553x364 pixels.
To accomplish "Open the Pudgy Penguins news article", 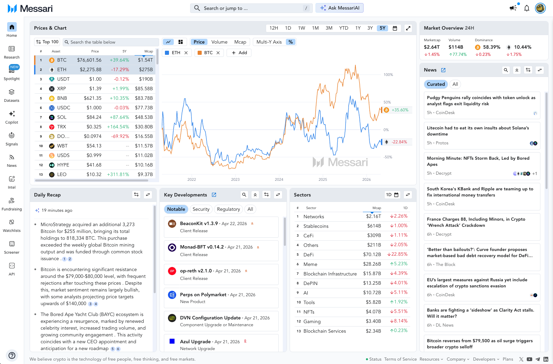I will click(482, 105).
